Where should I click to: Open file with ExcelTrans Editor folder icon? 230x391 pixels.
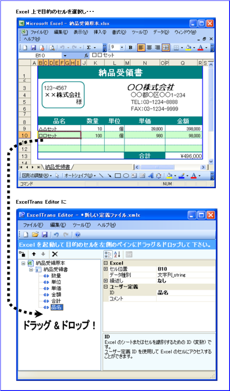[36, 235]
